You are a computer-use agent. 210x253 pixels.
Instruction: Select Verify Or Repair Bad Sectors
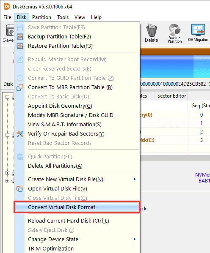(77, 134)
